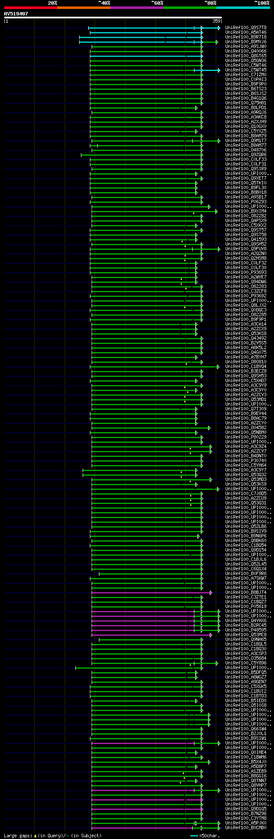Click hit UniRef100_Q8LJX2
Viewport: 274px width, 839px height.
[246, 305]
